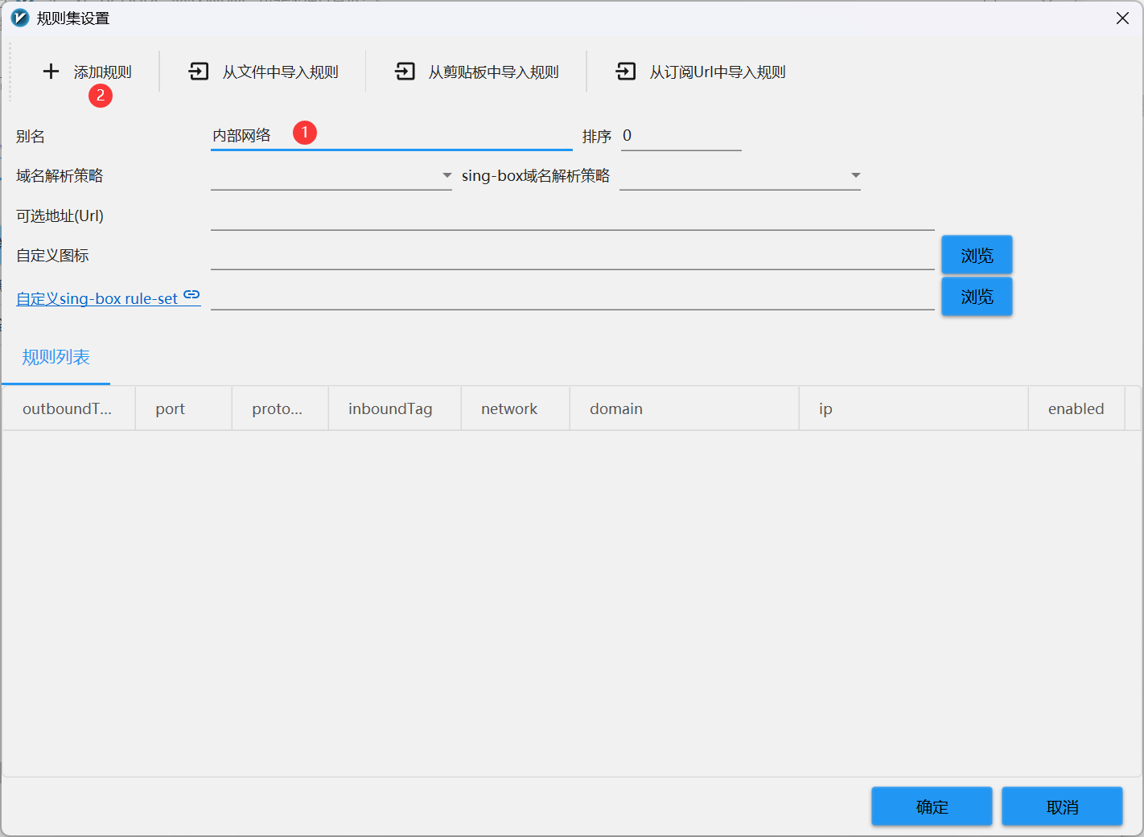Focus the 可选地址(Url) input field
This screenshot has width=1144, height=837.
coord(573,215)
